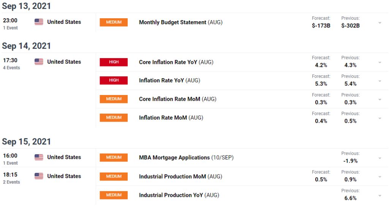Viewport: 389px width, 206px height.
Task: Click US flag on Monthly Budget Statement row
Action: (39, 22)
